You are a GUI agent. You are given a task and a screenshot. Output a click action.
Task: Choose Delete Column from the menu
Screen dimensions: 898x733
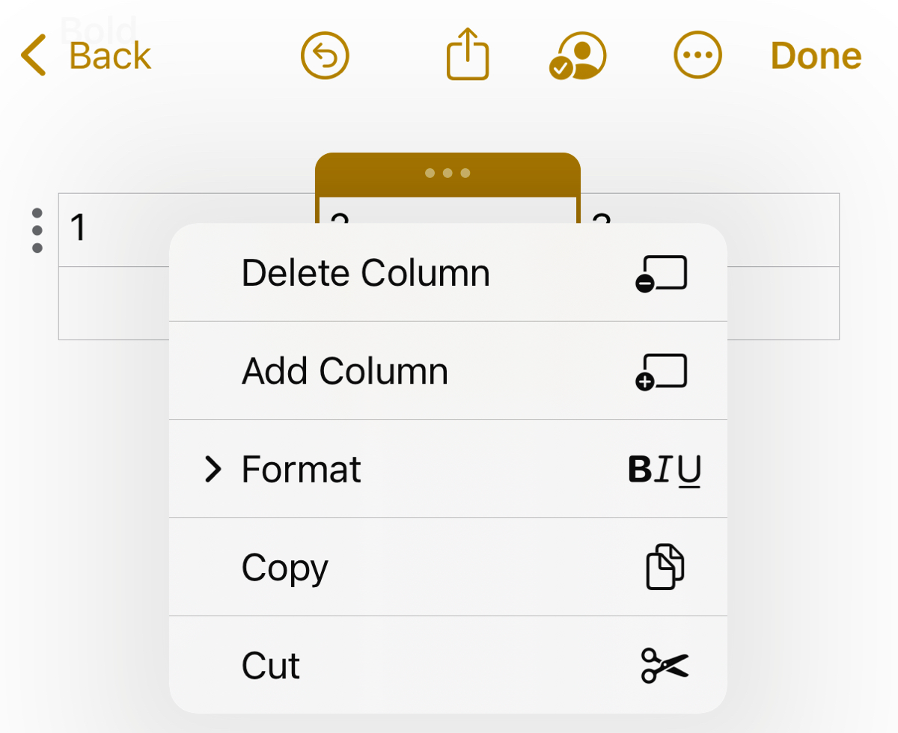365,273
